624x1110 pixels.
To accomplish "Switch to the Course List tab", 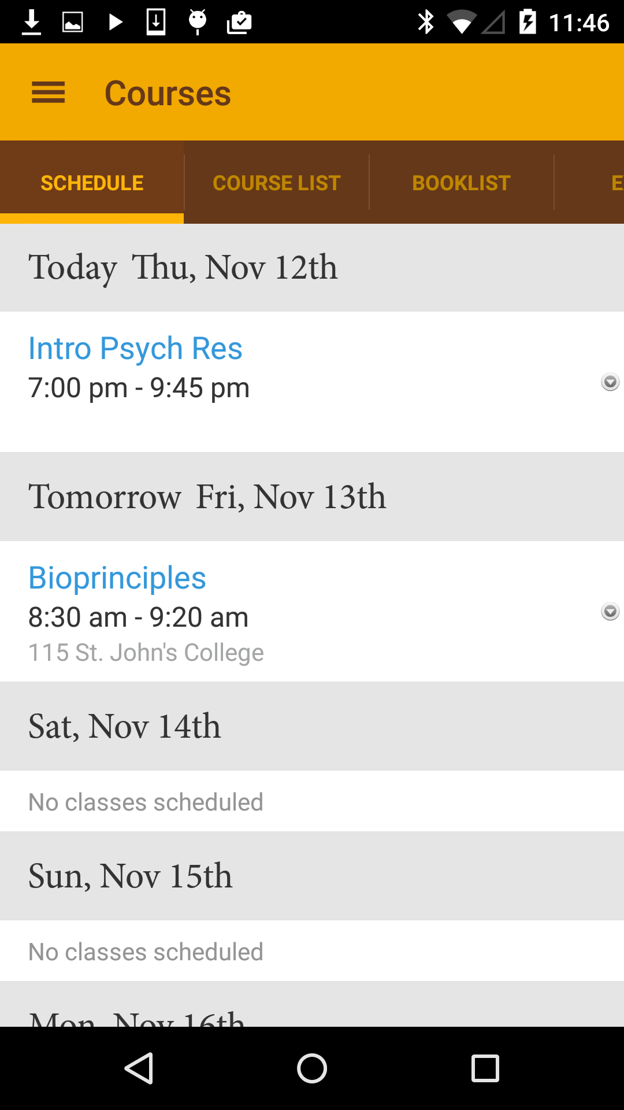I will point(277,183).
